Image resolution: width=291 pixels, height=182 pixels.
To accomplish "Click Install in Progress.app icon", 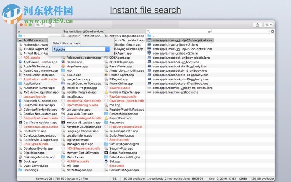I will 63,88.
